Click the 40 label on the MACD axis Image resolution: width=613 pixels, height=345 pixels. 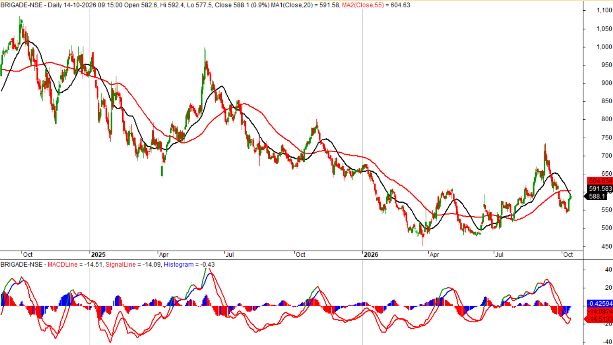click(x=608, y=270)
